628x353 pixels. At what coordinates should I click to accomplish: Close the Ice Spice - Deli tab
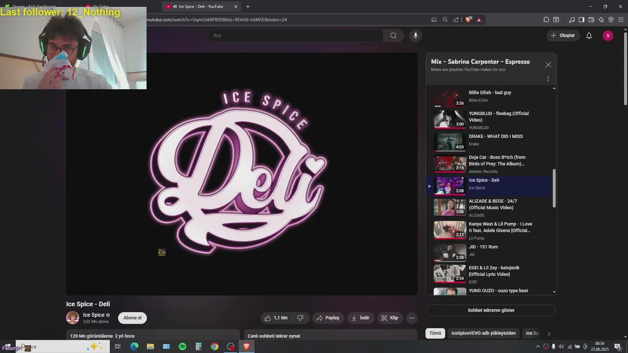point(235,6)
